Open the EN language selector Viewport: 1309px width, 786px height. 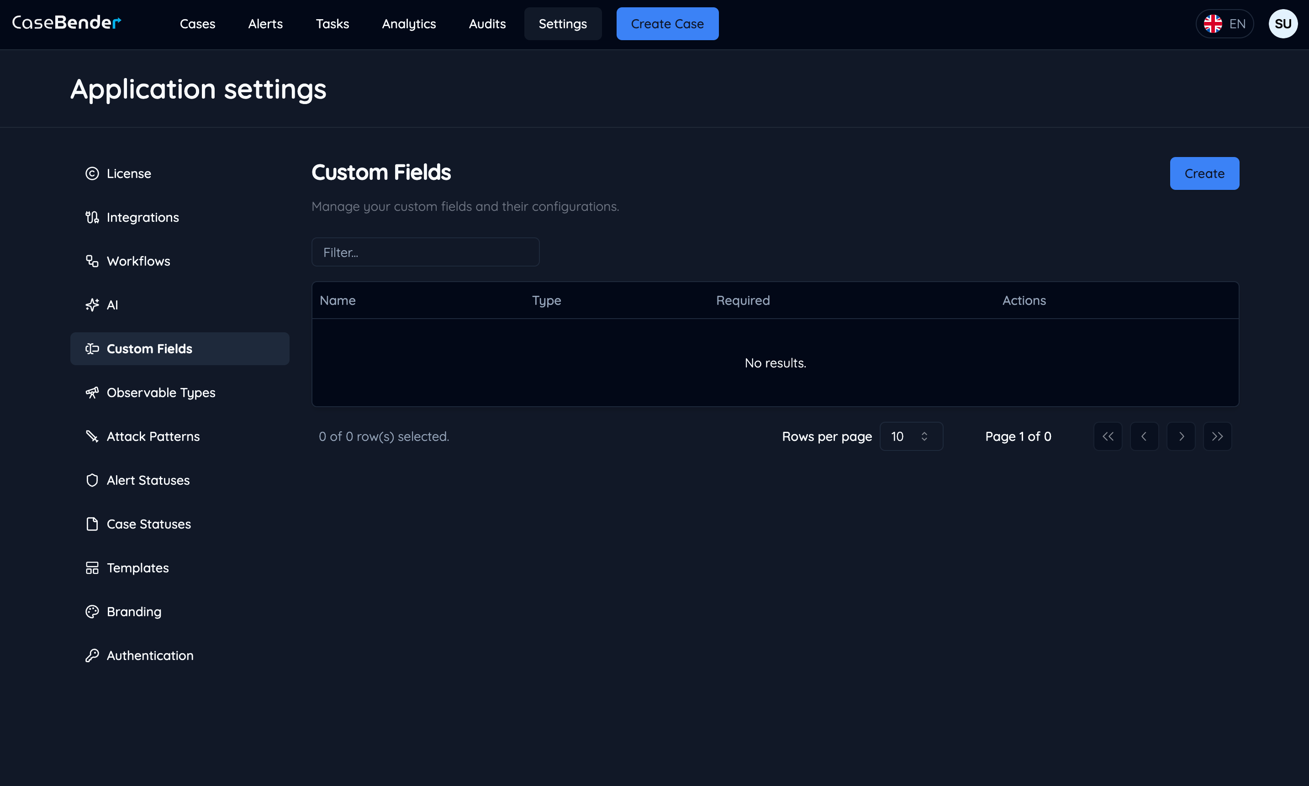1225,23
